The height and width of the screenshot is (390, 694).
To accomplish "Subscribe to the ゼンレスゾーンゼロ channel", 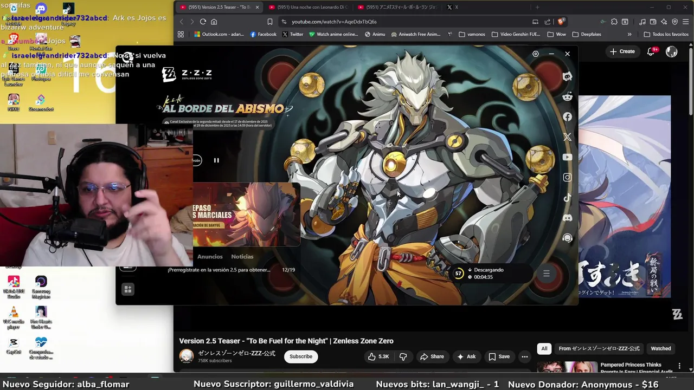I will 300,356.
